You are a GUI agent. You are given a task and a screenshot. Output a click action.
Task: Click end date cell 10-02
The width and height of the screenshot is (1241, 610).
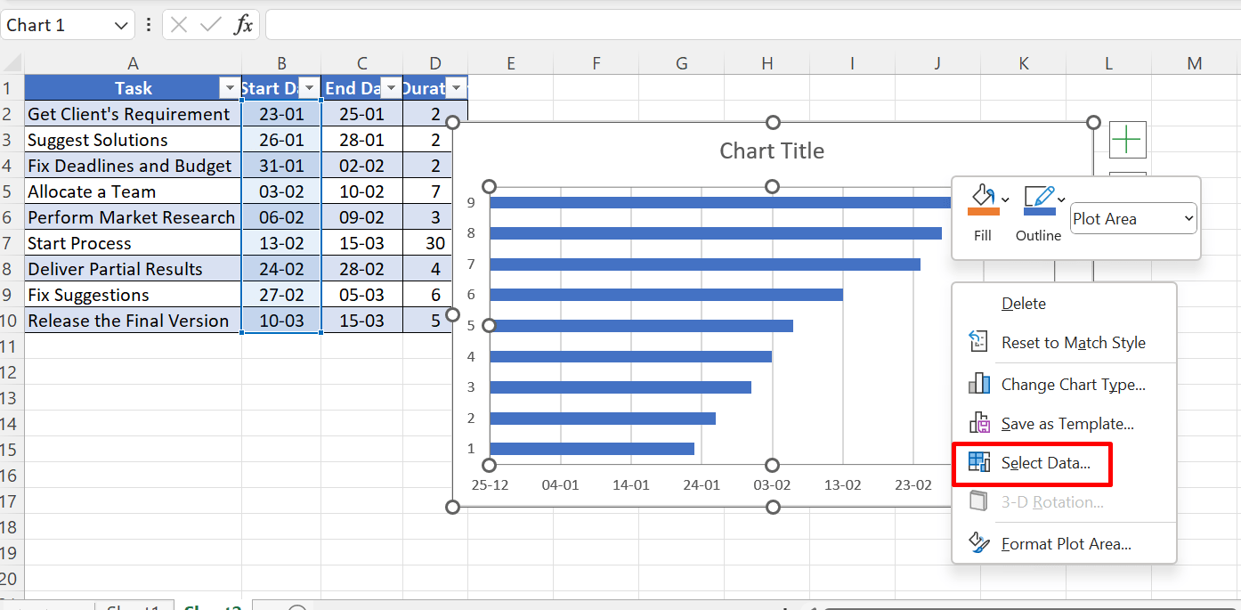pyautogui.click(x=362, y=191)
